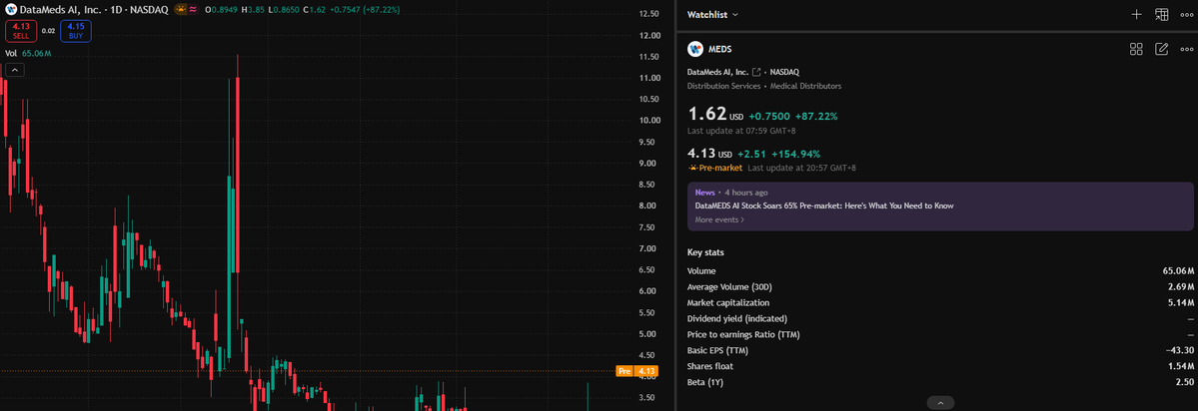Viewport: 1198px width, 411px height.
Task: Open watchlist more options menu
Action: point(1186,15)
